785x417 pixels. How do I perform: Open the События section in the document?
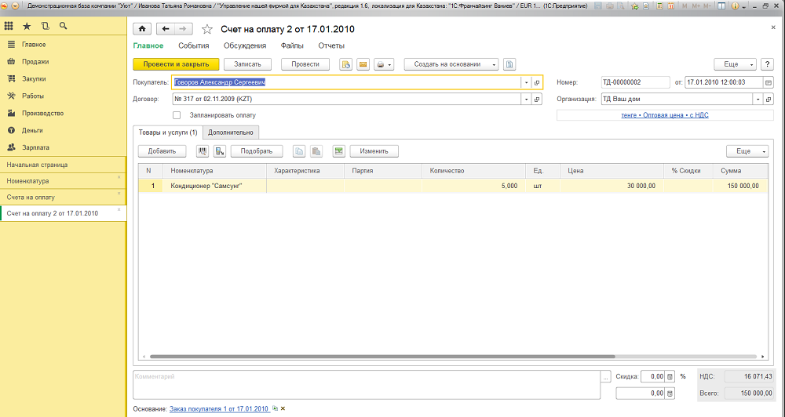[193, 46]
